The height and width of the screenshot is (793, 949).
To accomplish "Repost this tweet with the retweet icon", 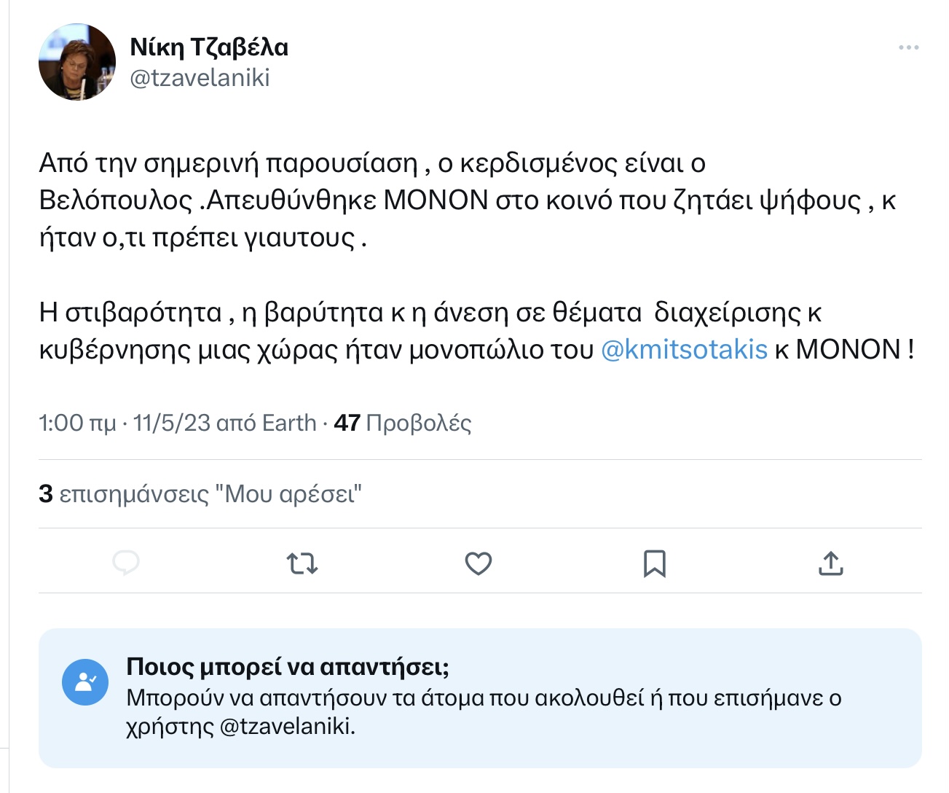I will [302, 563].
